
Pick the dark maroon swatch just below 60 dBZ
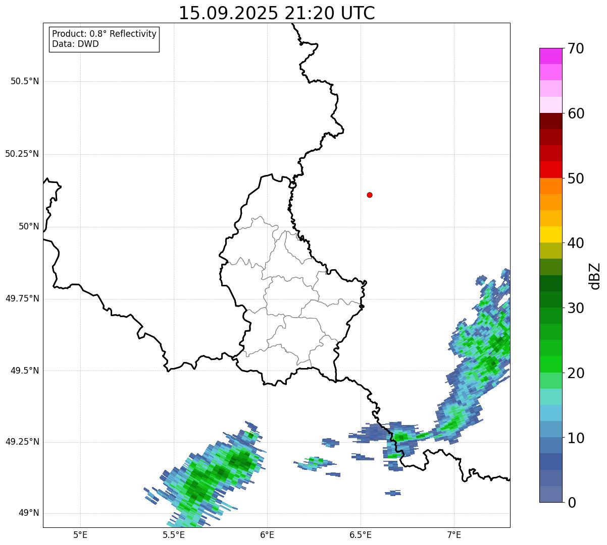click(550, 121)
